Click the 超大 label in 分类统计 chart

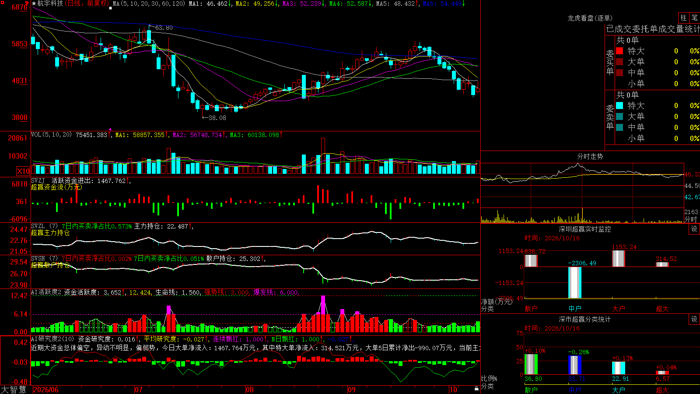point(662,390)
